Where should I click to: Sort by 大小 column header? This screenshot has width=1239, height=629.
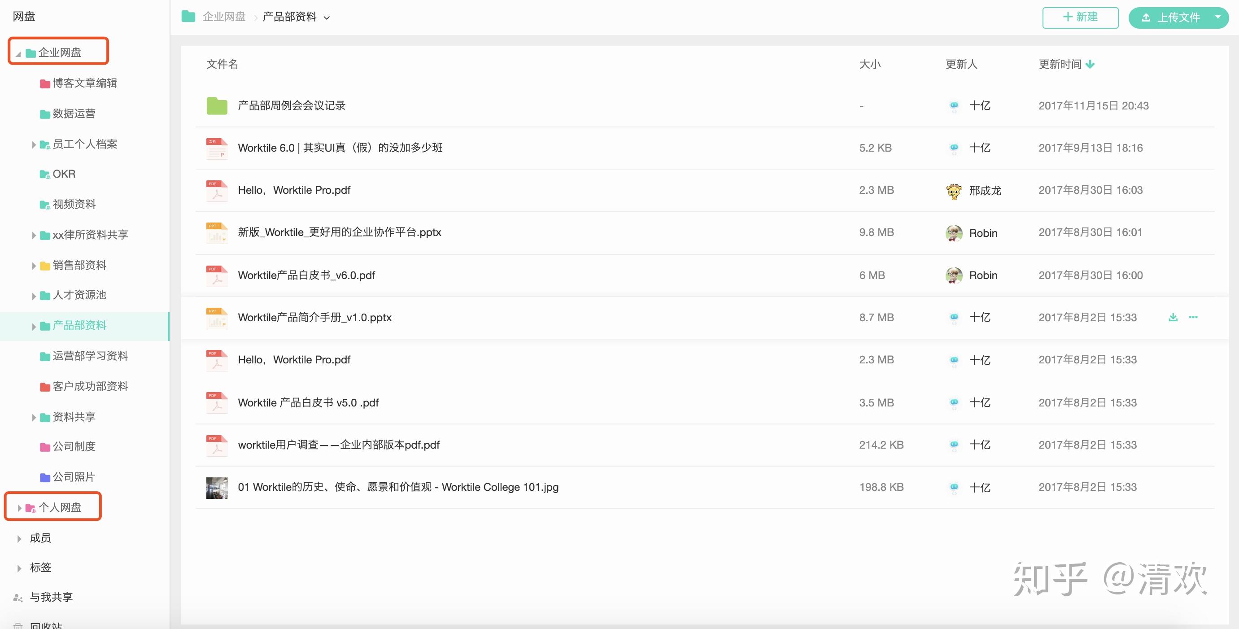pos(870,64)
